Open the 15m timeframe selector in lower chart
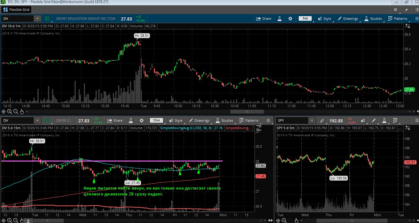The image size is (419, 223). pos(156,120)
